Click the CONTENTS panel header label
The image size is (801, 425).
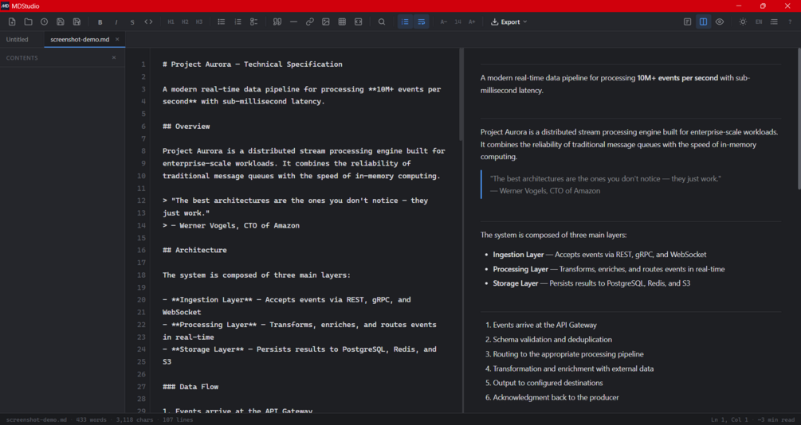point(22,58)
